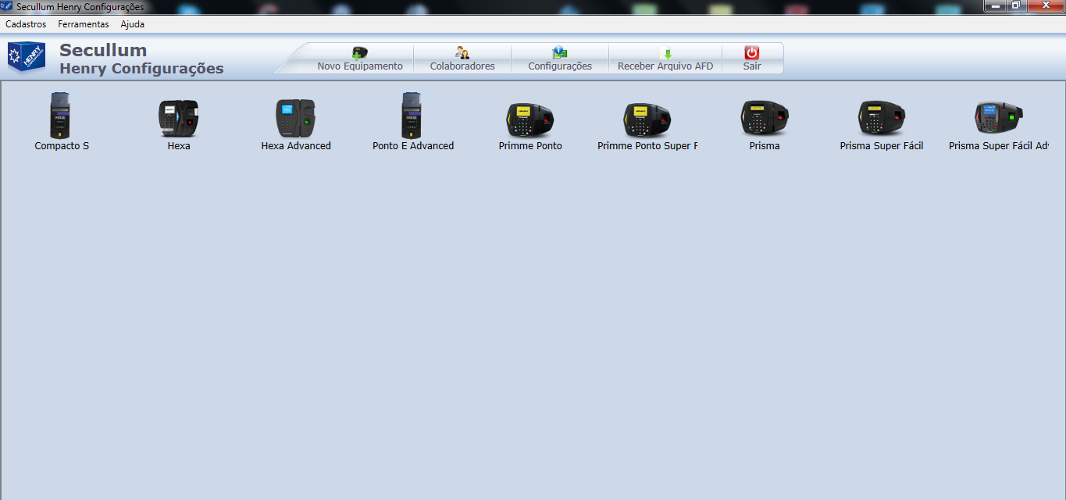Restore down the application window
1066x500 pixels.
(1016, 5)
